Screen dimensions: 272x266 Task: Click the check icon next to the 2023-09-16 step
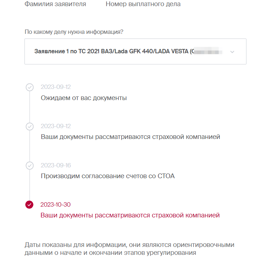click(x=30, y=166)
